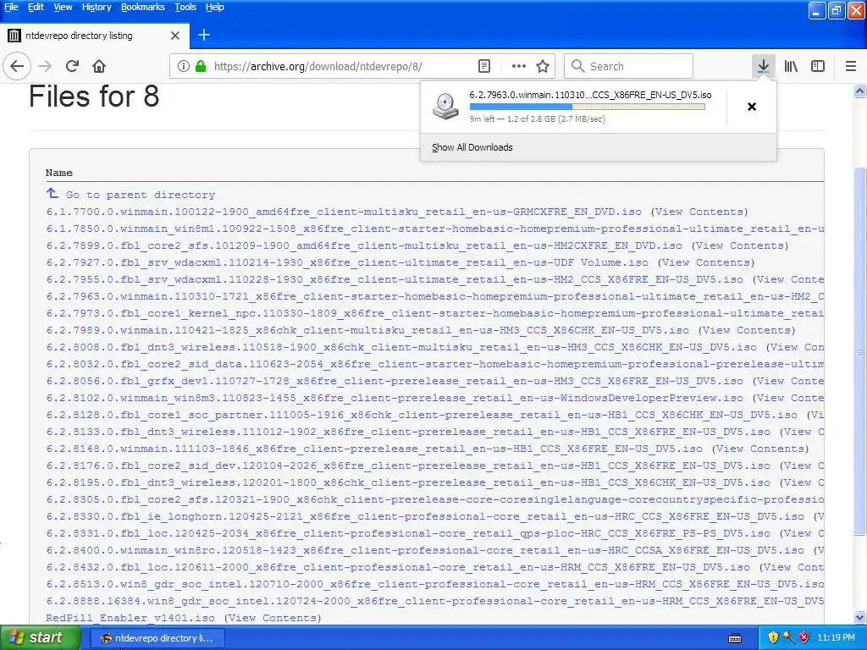Click the vertical scrollbar thumb
This screenshot has height=650, width=867.
click(860, 351)
